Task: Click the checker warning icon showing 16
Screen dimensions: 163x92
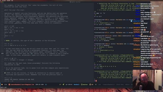Action: 90,85
